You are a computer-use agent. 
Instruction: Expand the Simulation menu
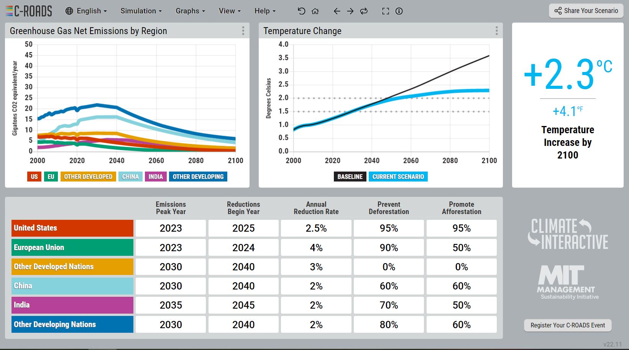[x=141, y=11]
